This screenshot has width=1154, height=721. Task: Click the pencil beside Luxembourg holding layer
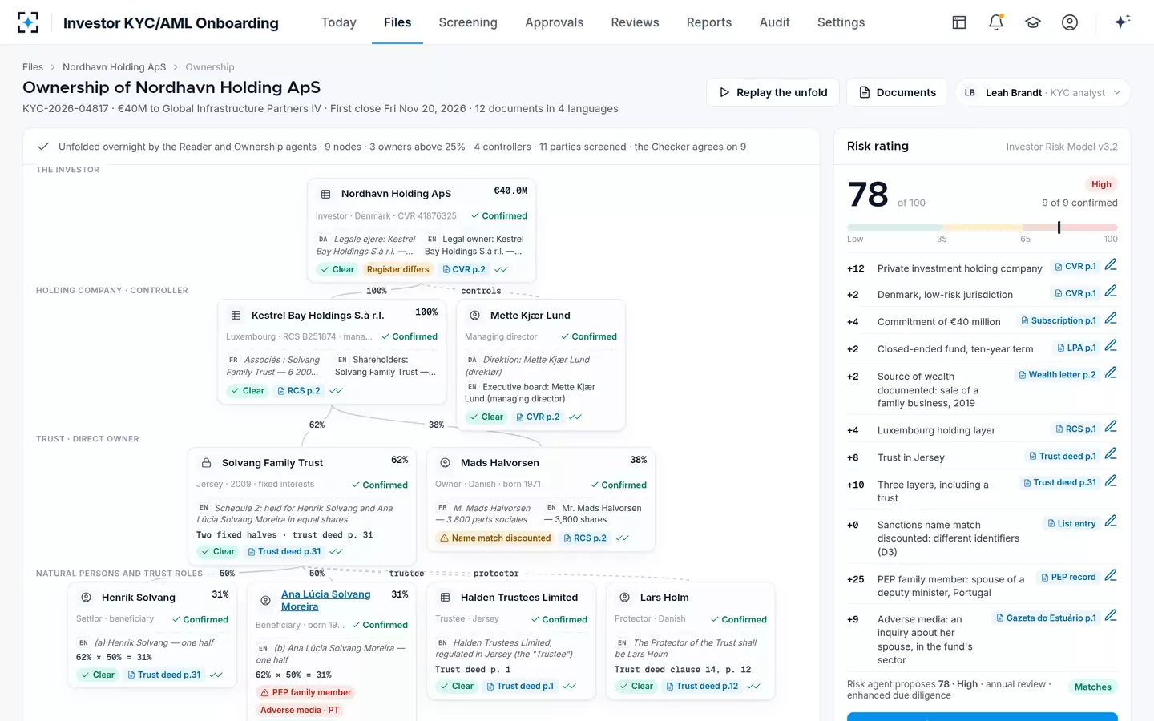[1111, 427]
